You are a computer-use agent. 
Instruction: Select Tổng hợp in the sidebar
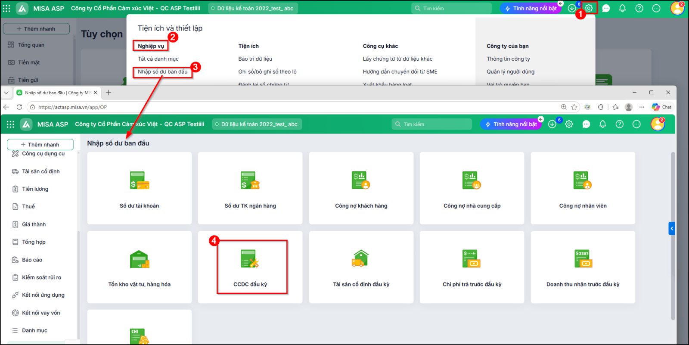click(34, 242)
